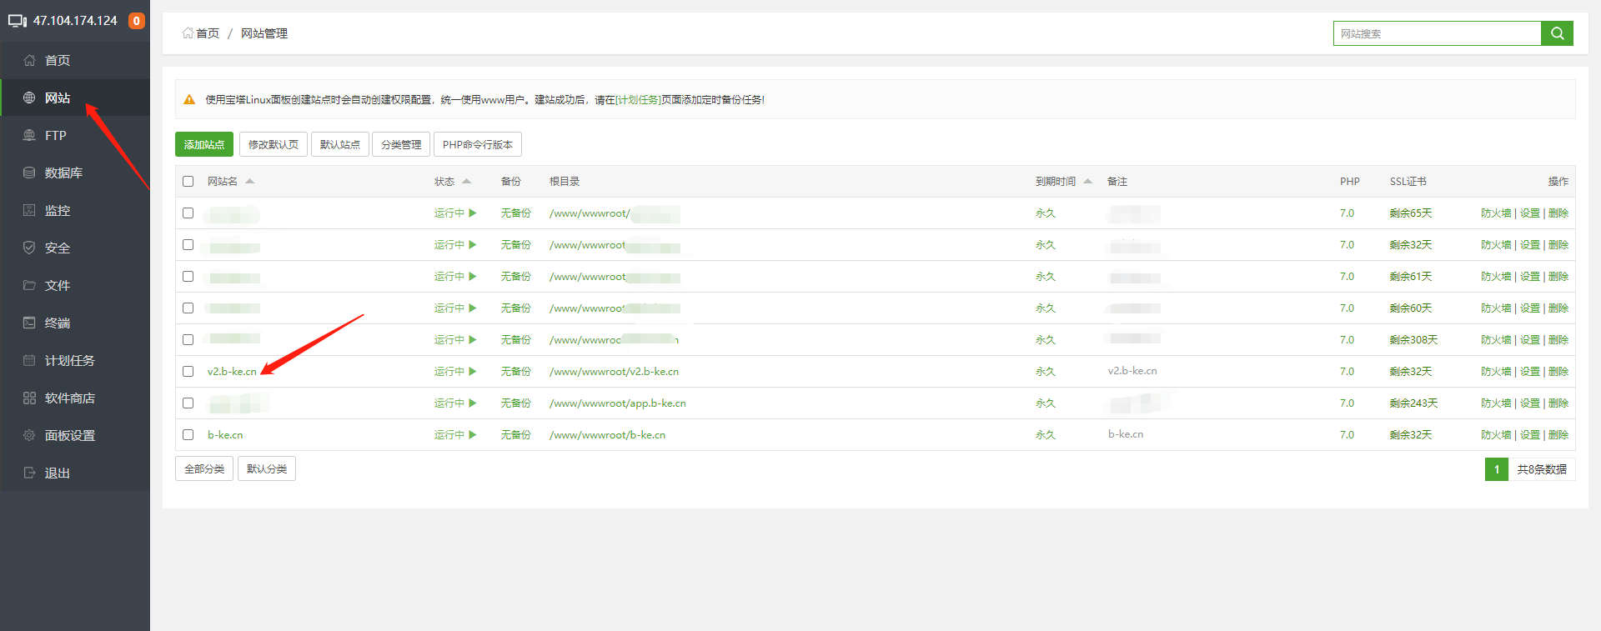Click the database icon in the sidebar
This screenshot has height=631, width=1601.
[x=29, y=173]
